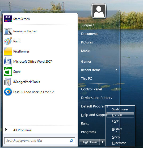Open the Documents link
This screenshot has width=143, height=148.
pos(90,34)
